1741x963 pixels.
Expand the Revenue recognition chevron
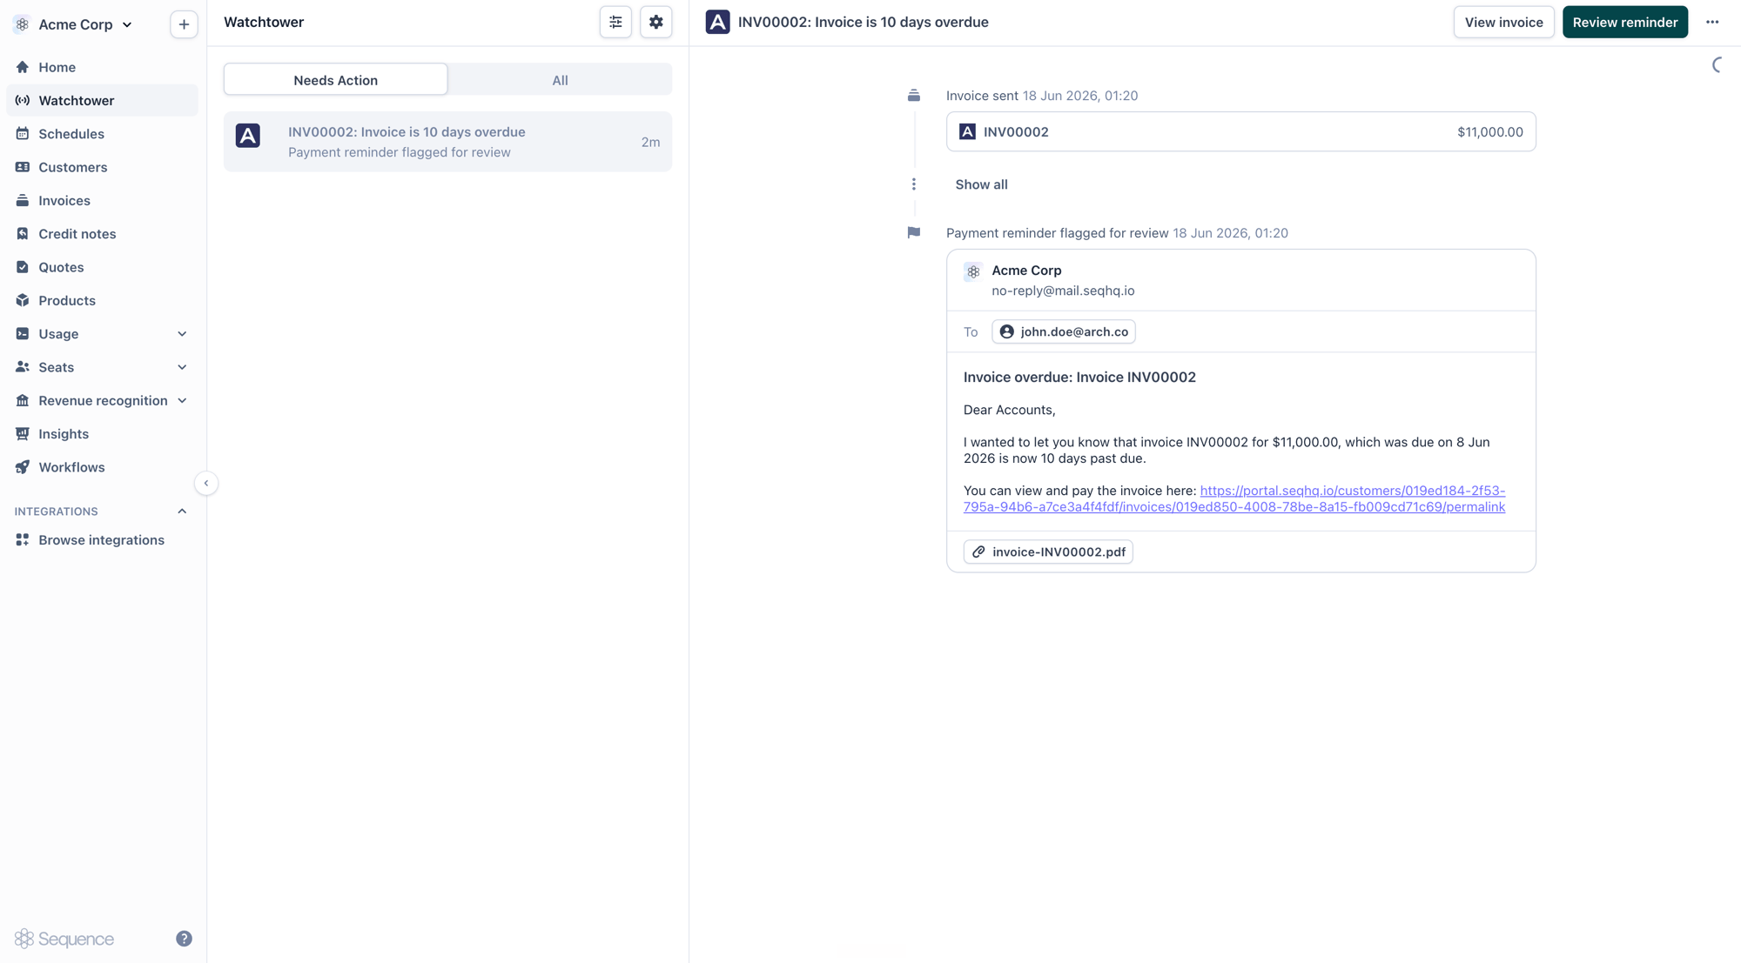pyautogui.click(x=182, y=400)
